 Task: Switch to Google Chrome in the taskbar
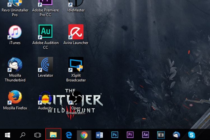pos(84,135)
